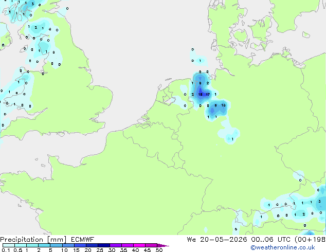The height and width of the screenshot is (252, 326).
Task: Click the '30' legend scale label
Action: point(112,250)
